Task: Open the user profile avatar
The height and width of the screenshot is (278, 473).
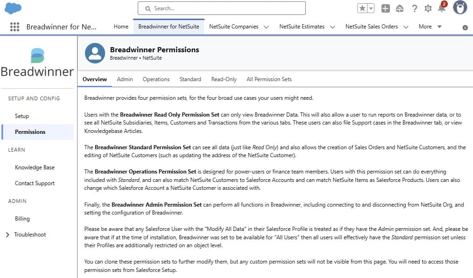Action: tap(460, 7)
